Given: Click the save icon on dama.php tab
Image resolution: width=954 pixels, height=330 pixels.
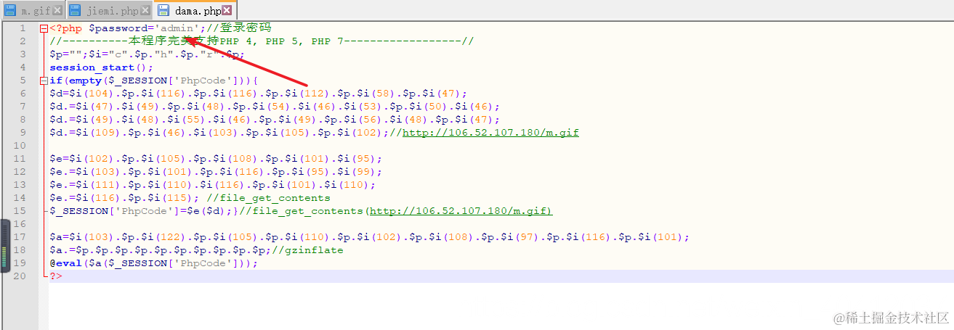Looking at the screenshot, I should pyautogui.click(x=163, y=11).
